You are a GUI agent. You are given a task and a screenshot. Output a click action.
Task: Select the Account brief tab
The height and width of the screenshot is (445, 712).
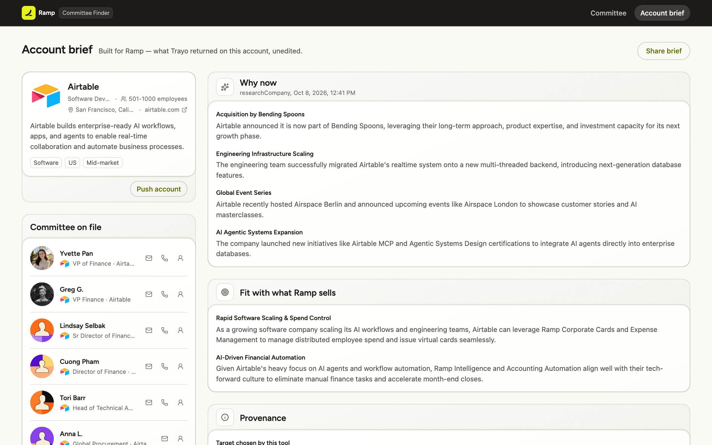point(662,13)
